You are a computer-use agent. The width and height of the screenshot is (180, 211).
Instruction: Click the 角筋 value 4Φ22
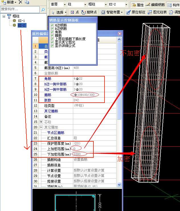(x=78, y=78)
